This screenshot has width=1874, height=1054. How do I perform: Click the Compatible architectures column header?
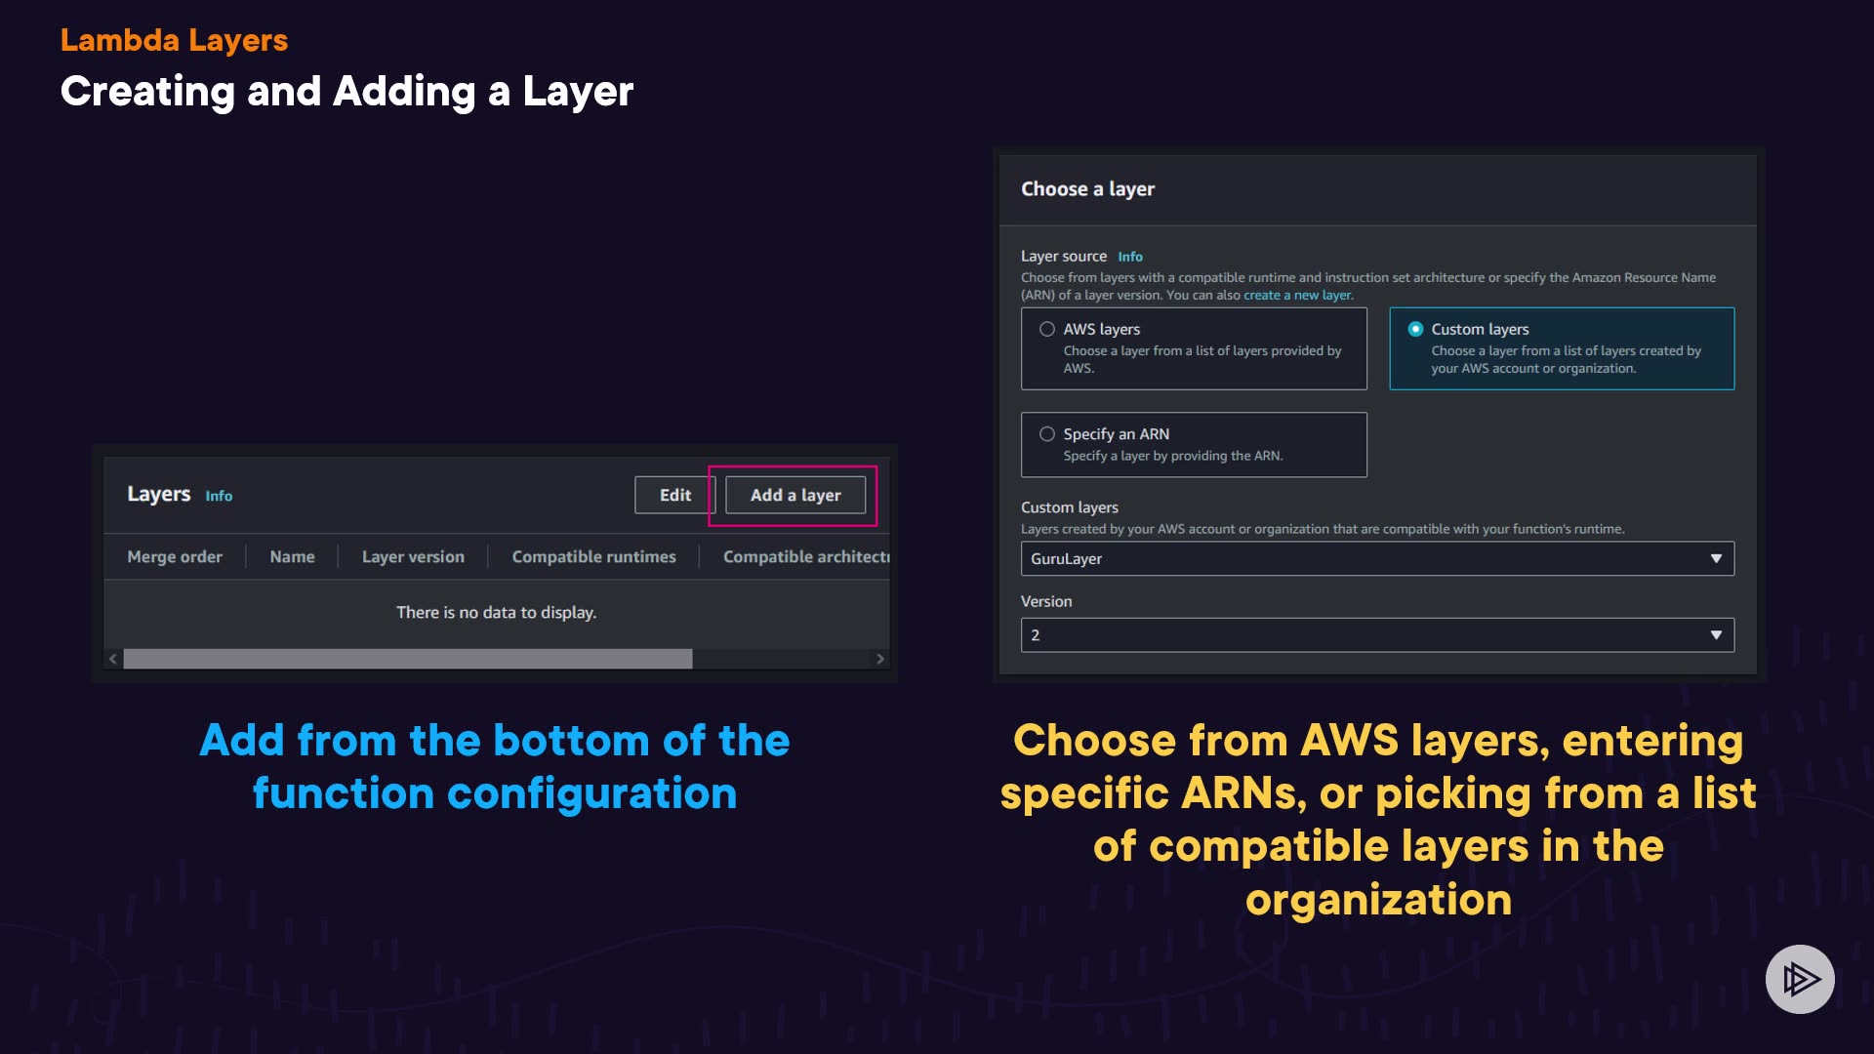tap(805, 556)
